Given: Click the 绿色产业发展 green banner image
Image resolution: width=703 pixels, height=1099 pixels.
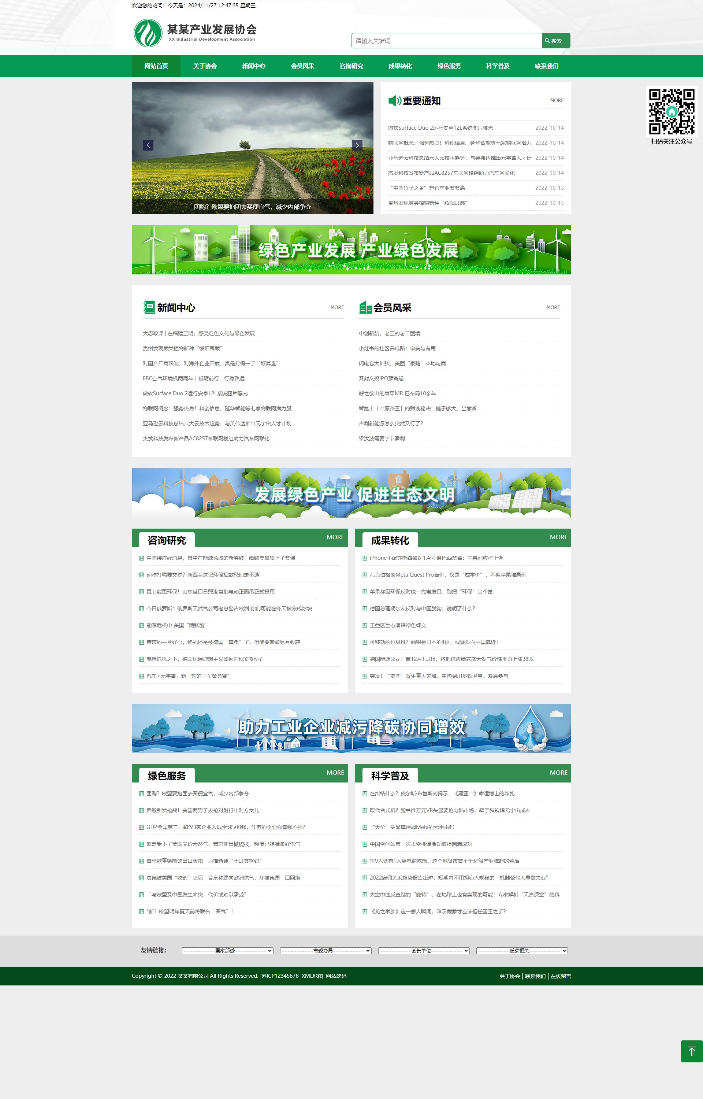Looking at the screenshot, I should pos(351,250).
